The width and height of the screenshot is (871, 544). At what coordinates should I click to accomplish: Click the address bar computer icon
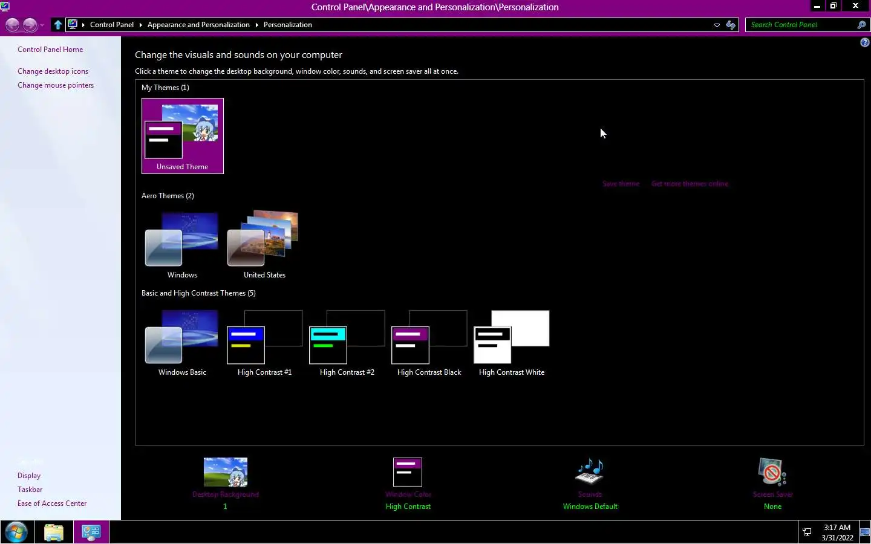coord(73,25)
